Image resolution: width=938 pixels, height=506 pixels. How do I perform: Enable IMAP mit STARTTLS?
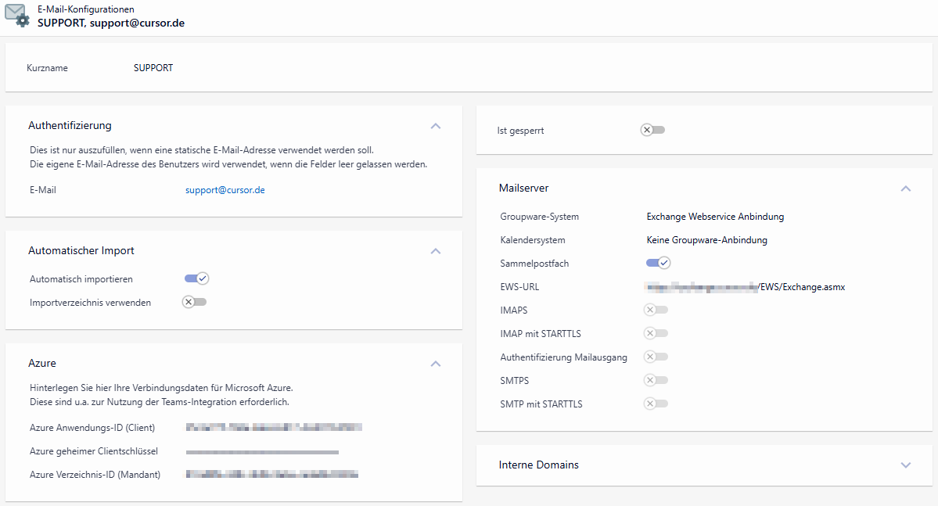656,333
